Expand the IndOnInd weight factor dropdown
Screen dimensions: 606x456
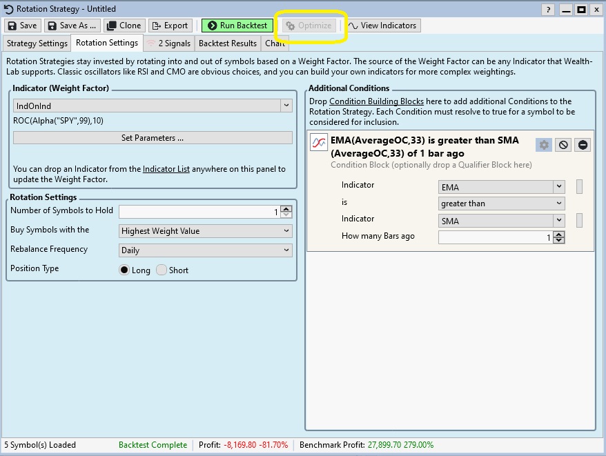click(x=286, y=106)
